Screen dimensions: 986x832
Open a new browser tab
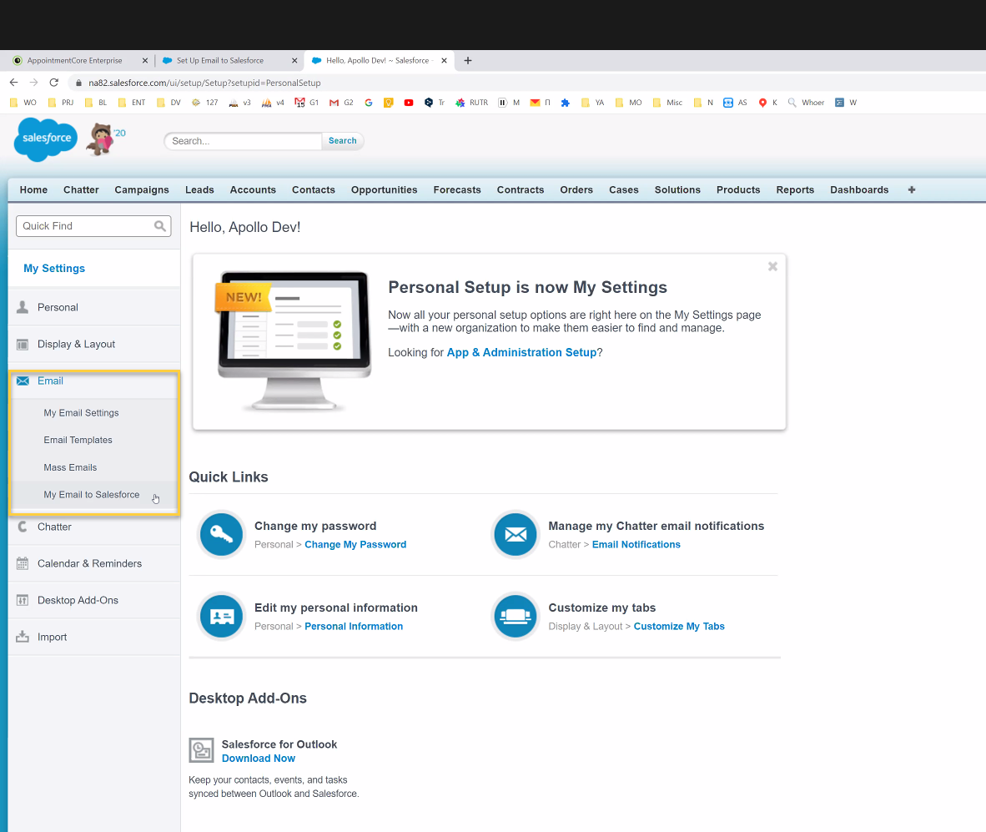[x=468, y=60]
